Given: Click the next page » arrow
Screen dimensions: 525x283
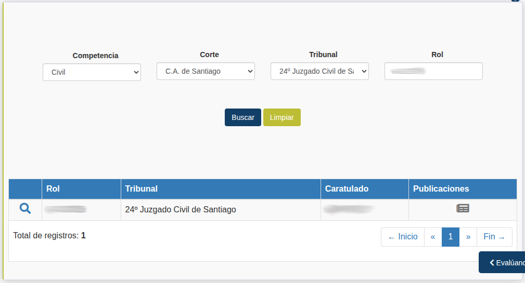Looking at the screenshot, I should point(468,237).
